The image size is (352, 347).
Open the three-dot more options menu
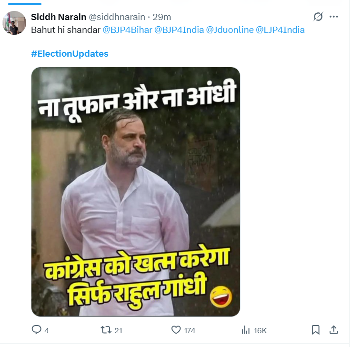point(334,17)
